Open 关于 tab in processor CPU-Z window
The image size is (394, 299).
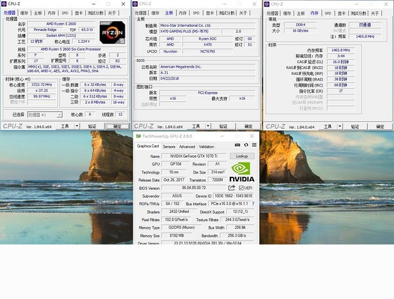(112, 13)
